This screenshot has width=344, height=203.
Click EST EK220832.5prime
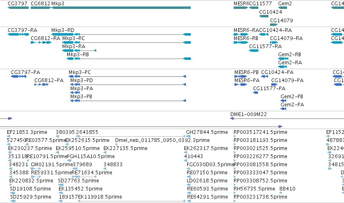coord(31,181)
